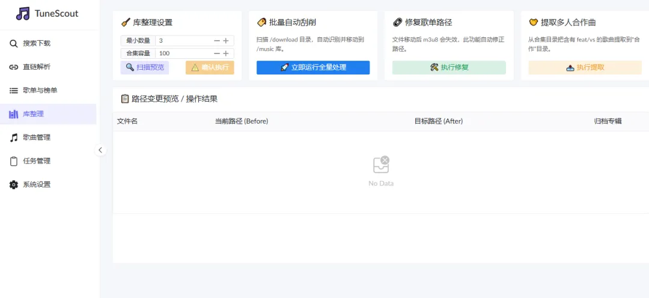649x298 pixels.
Task: Click the 扫描预览 button
Action: (x=145, y=67)
